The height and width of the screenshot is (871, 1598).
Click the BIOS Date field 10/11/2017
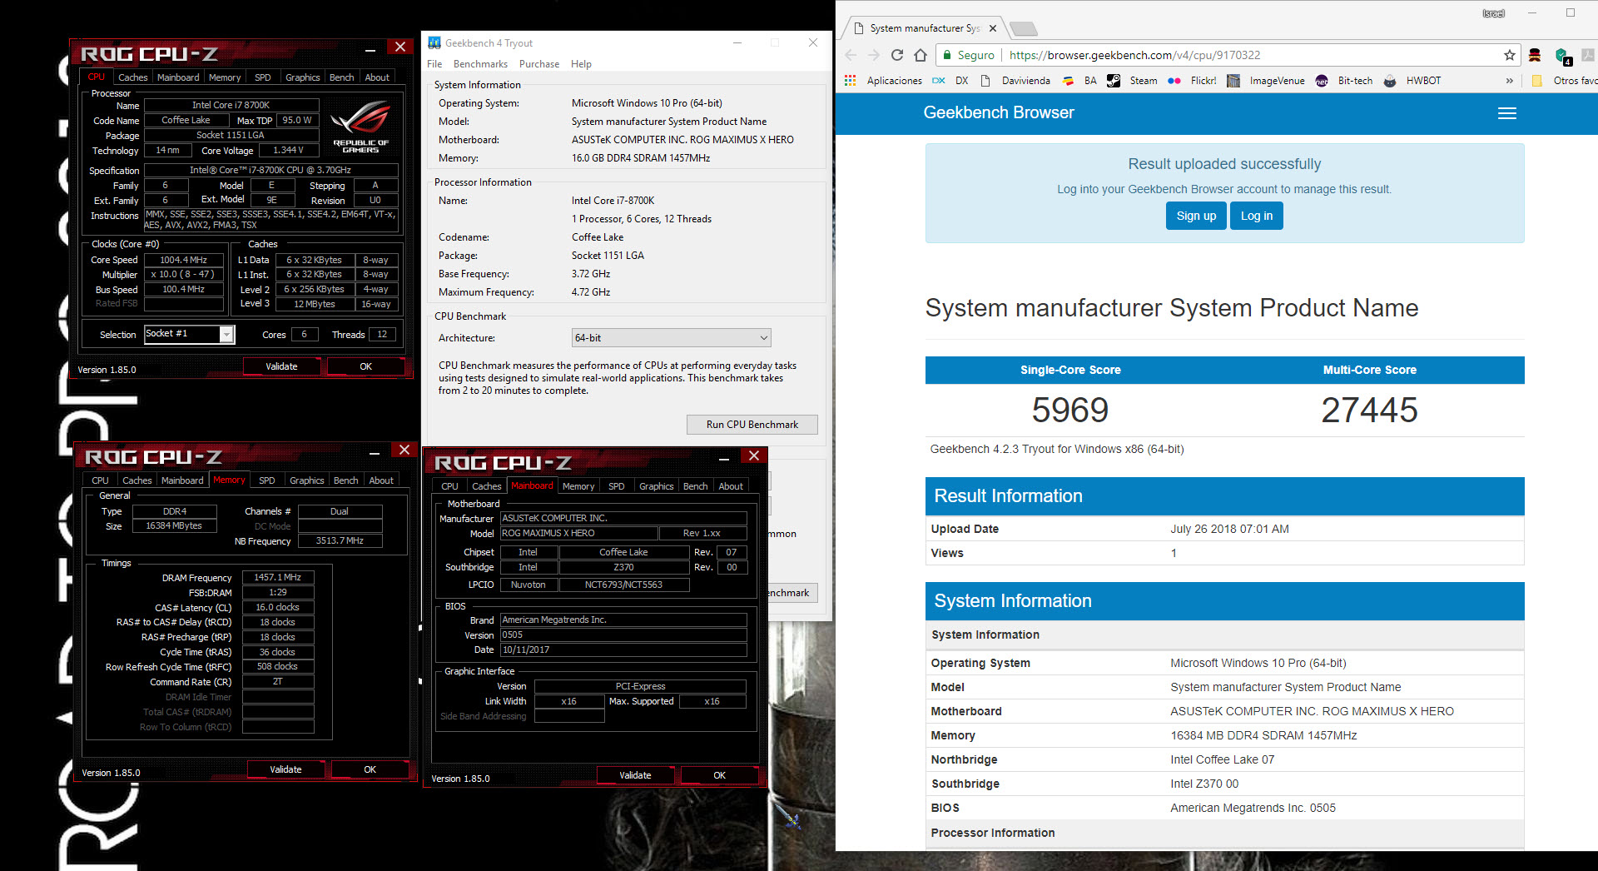click(623, 650)
